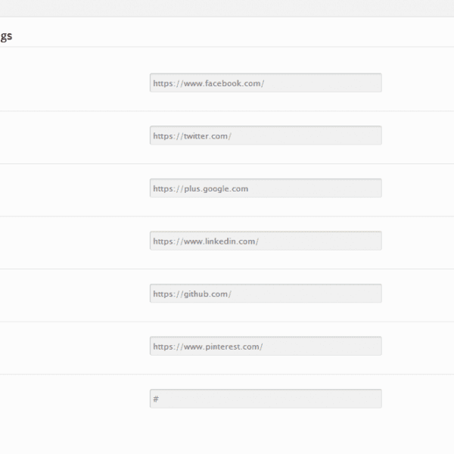Image resolution: width=454 pixels, height=454 pixels.
Task: Click the https://www.facebook.com/ text
Action: (209, 83)
